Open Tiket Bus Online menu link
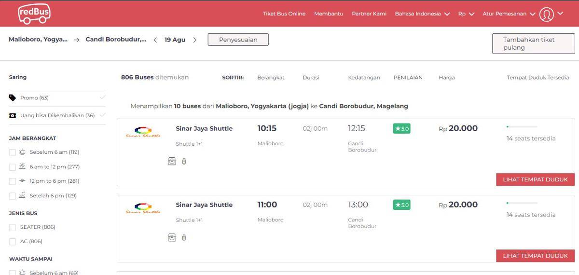Image resolution: width=579 pixels, height=275 pixels. click(284, 14)
